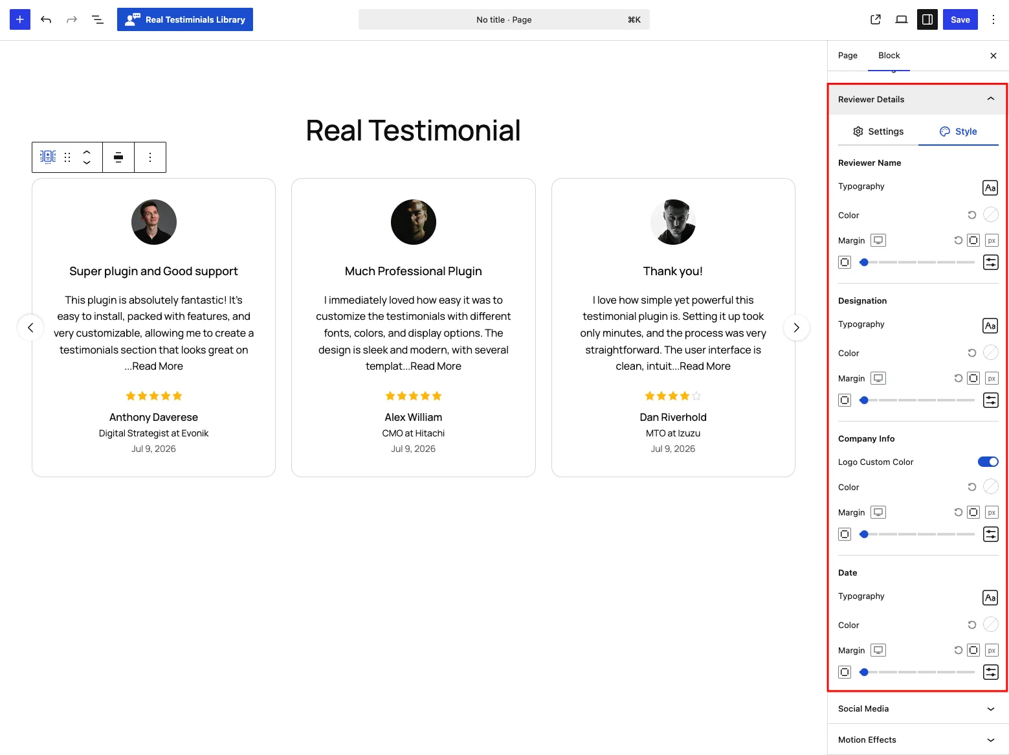Image resolution: width=1009 pixels, height=755 pixels.
Task: Close the settings sidebar
Action: coord(993,56)
